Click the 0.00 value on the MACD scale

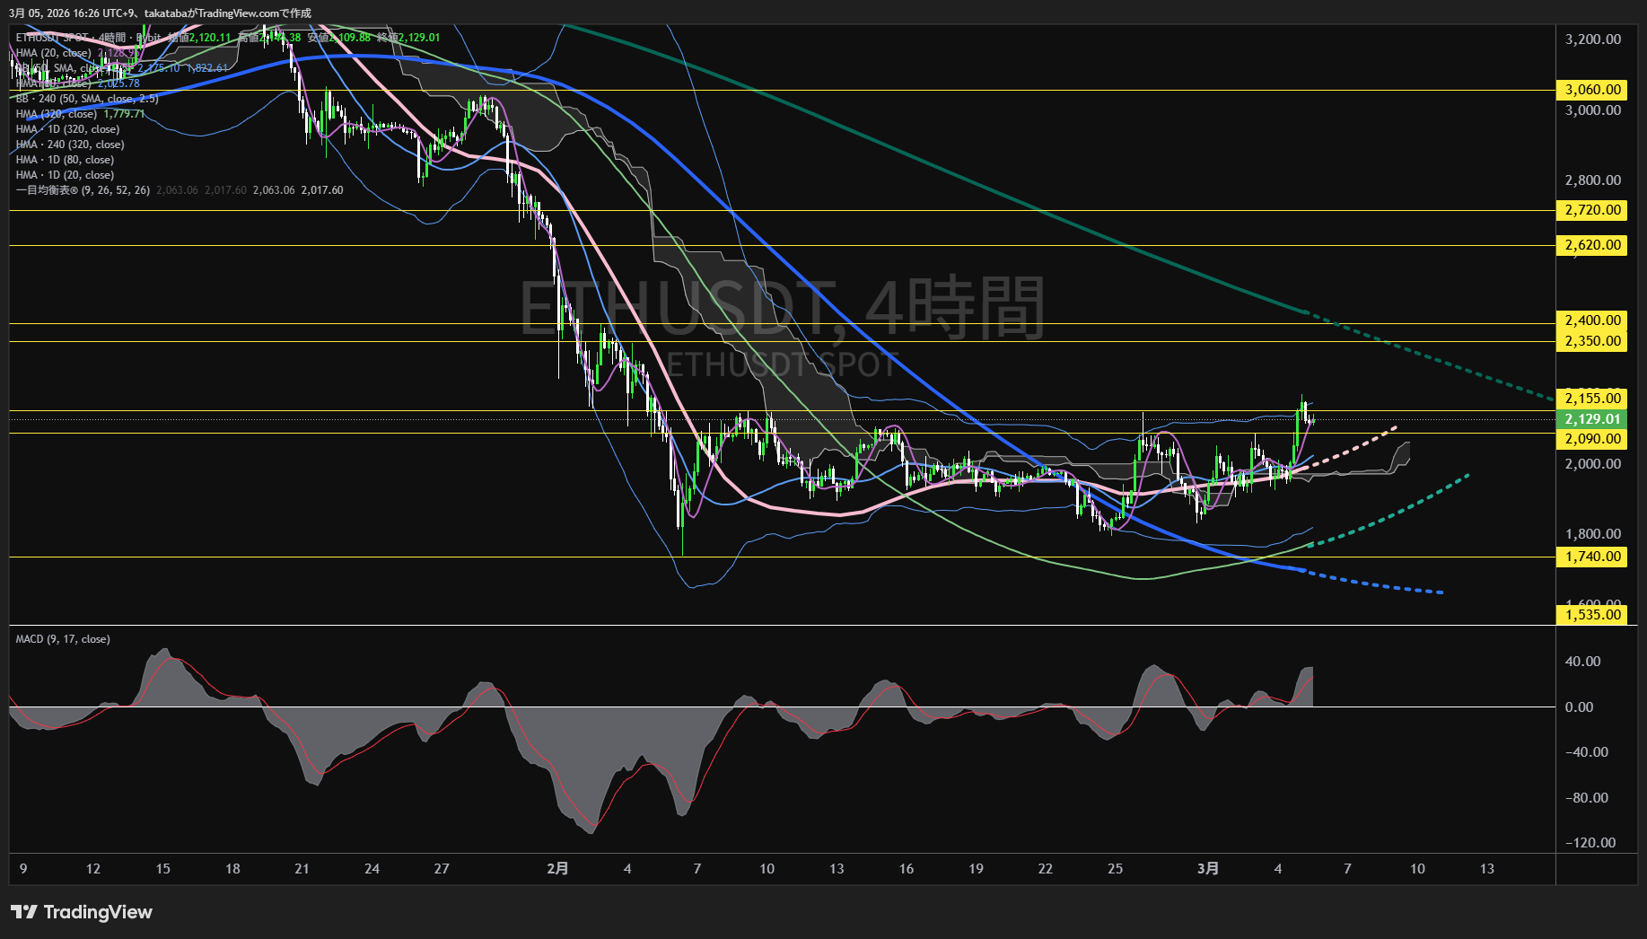pos(1579,707)
